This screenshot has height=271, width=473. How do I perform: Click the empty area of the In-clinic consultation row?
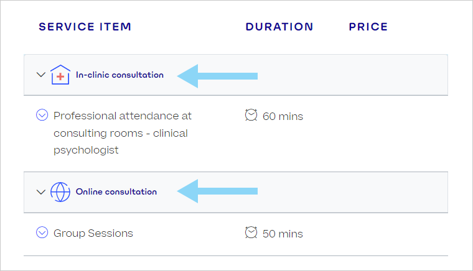pyautogui.click(x=353, y=75)
